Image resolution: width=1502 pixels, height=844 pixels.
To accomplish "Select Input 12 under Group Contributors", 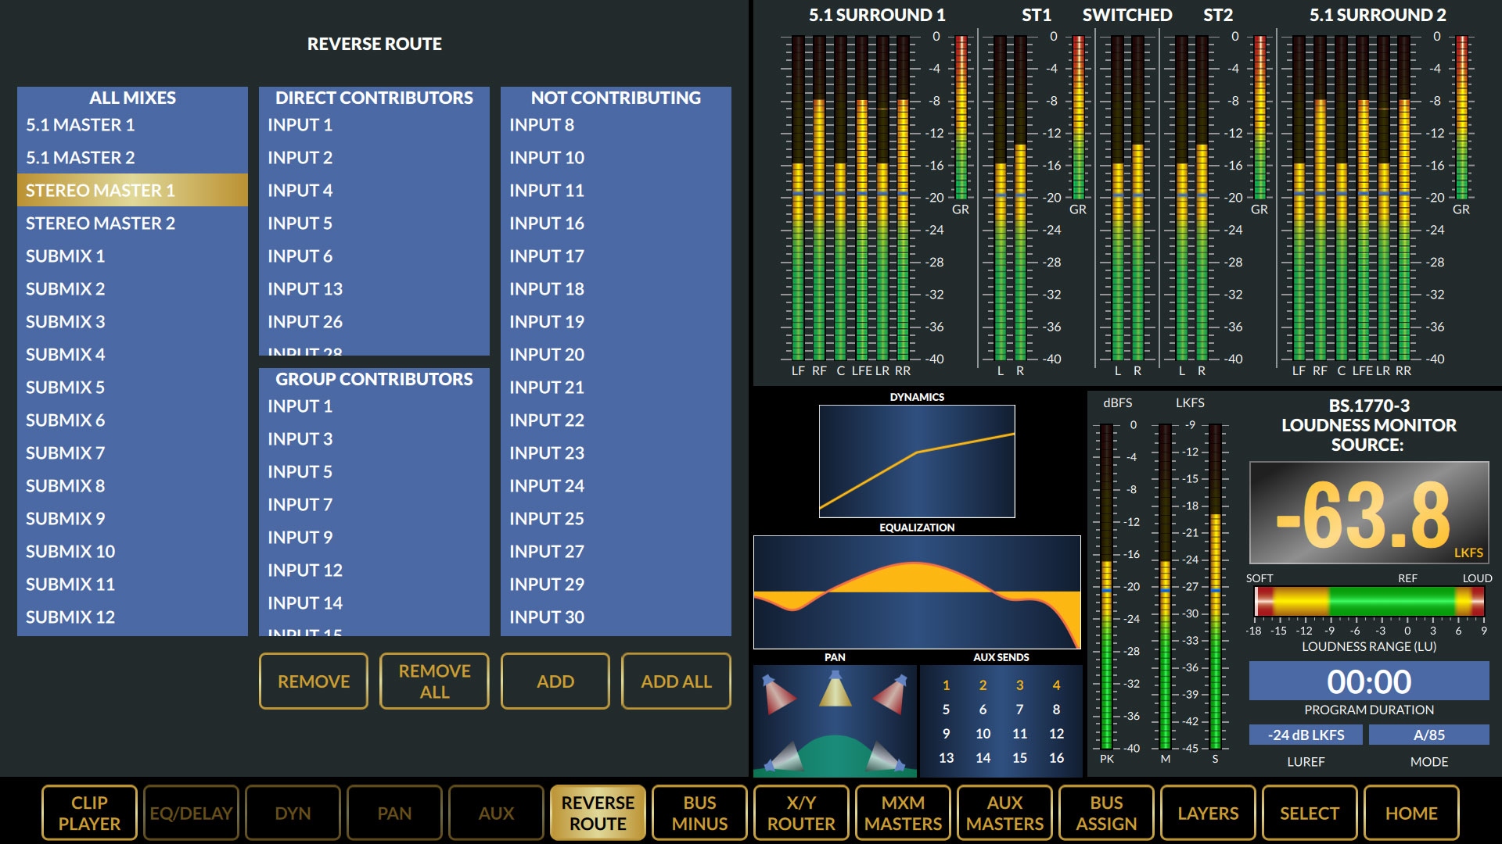I will coord(374,570).
